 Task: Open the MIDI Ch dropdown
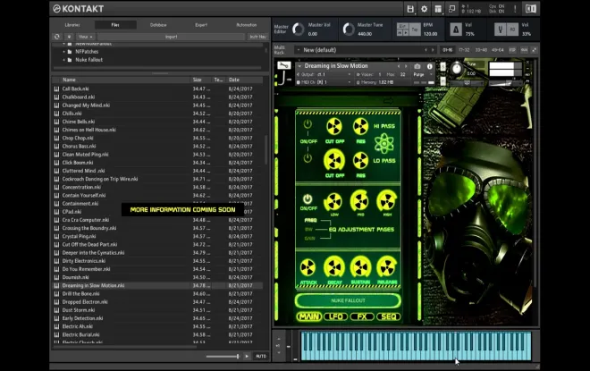point(324,82)
